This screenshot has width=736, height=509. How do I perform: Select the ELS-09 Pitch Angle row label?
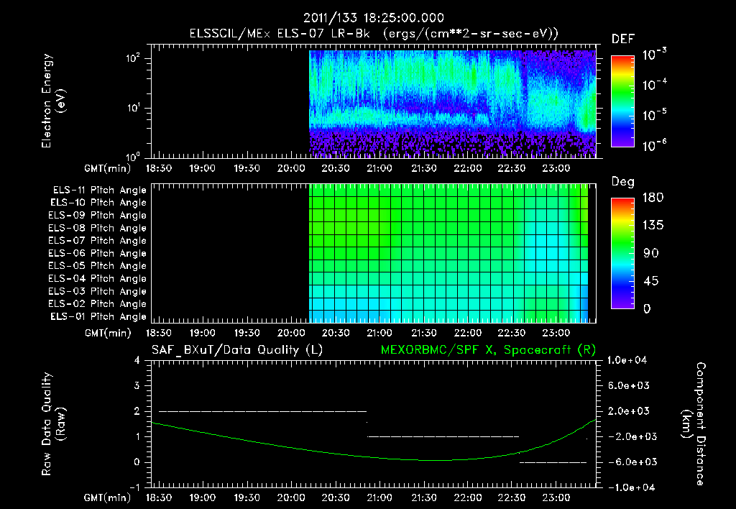(x=98, y=216)
